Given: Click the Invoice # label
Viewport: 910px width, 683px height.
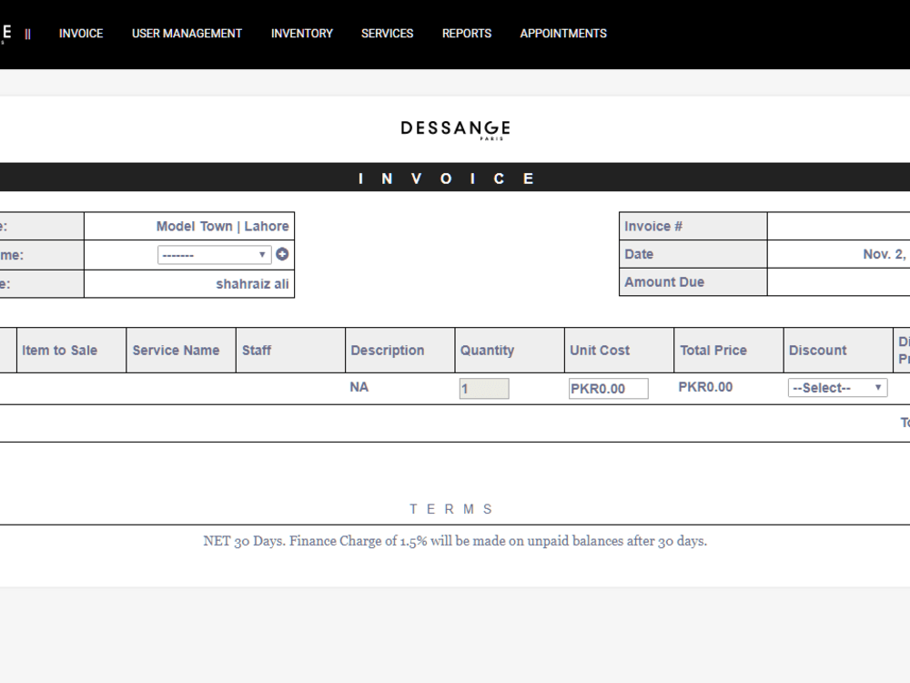Looking at the screenshot, I should (x=653, y=227).
